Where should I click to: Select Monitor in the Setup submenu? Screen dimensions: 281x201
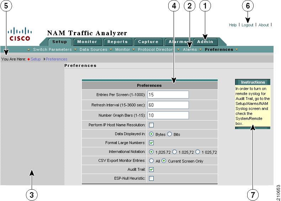(123, 49)
